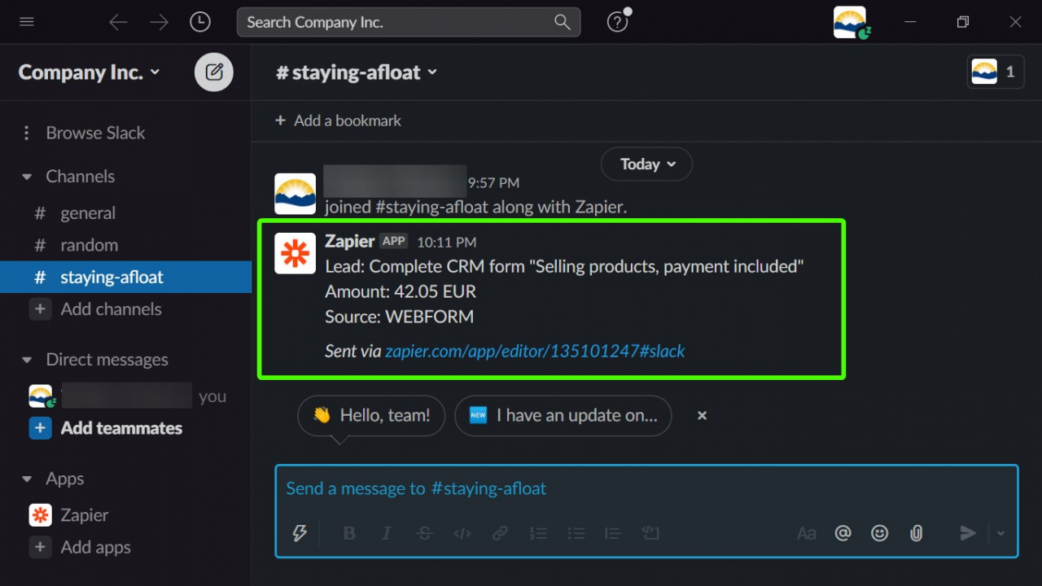Click the search magnifier icon

coord(562,22)
